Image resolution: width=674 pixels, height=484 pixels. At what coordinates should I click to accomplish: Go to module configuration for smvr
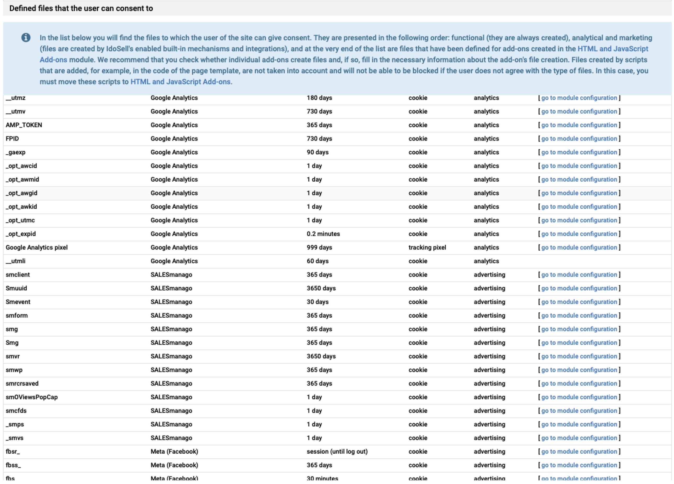[579, 357]
